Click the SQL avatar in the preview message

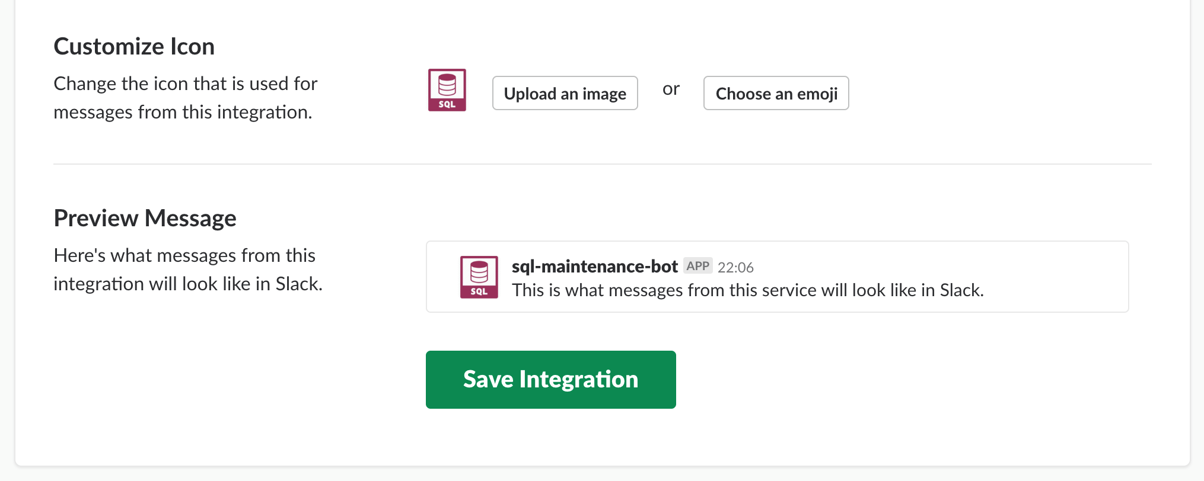point(479,277)
